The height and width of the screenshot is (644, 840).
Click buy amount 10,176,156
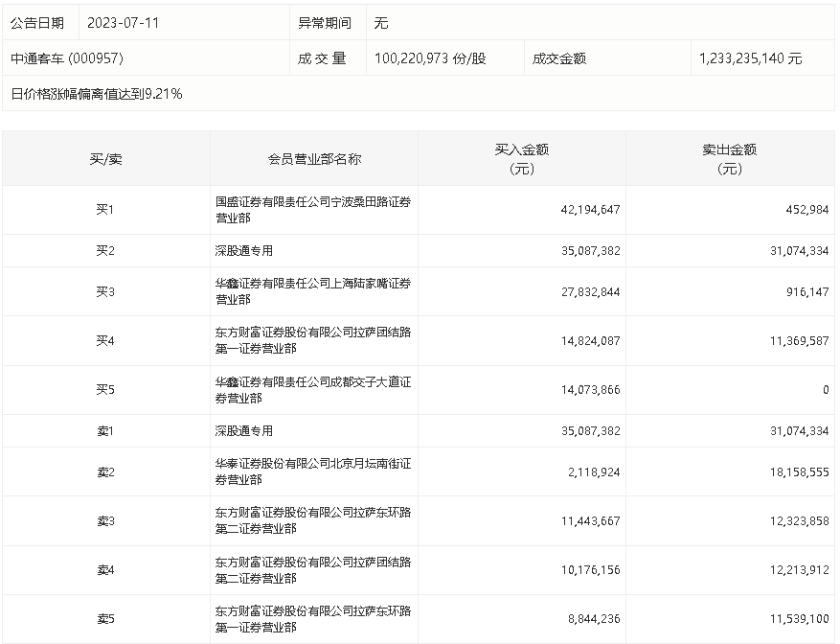pos(590,570)
